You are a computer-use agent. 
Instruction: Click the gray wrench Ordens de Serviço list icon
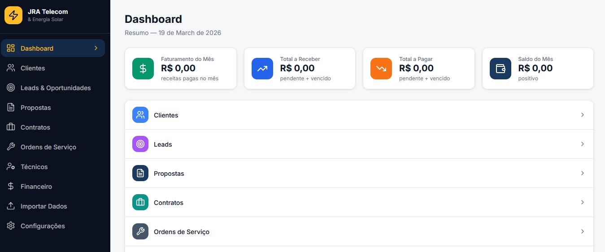click(x=140, y=231)
